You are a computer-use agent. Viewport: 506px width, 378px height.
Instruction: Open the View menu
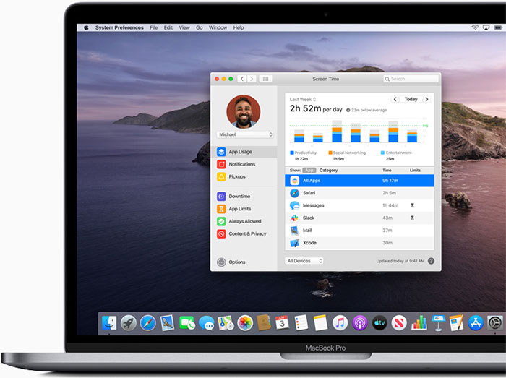click(184, 27)
